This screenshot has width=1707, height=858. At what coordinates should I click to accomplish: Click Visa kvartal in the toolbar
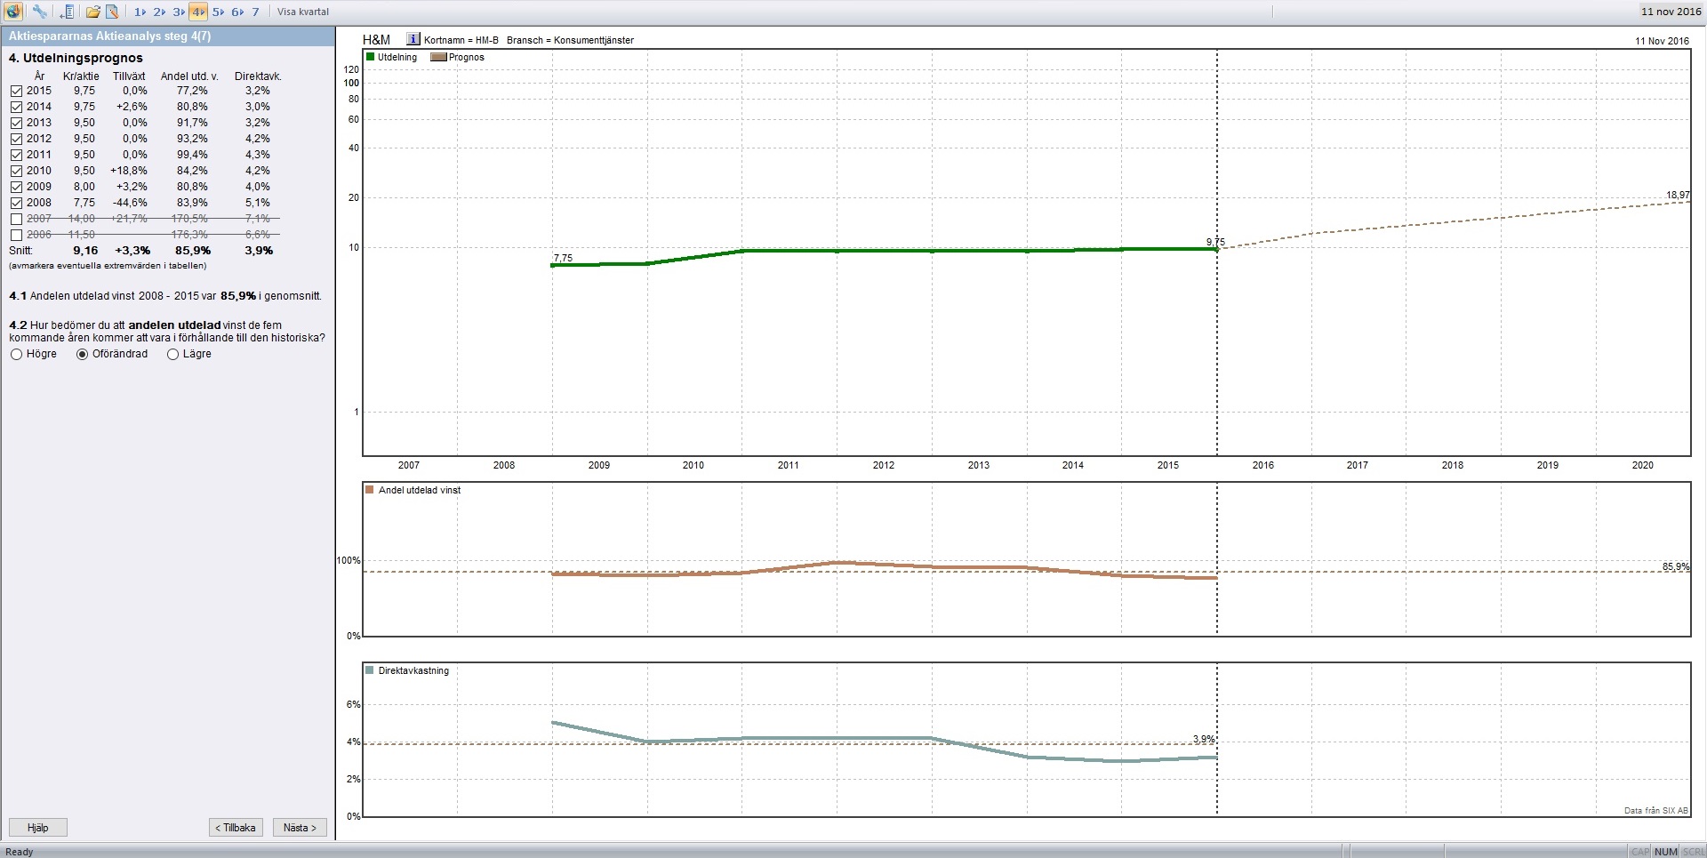(303, 12)
